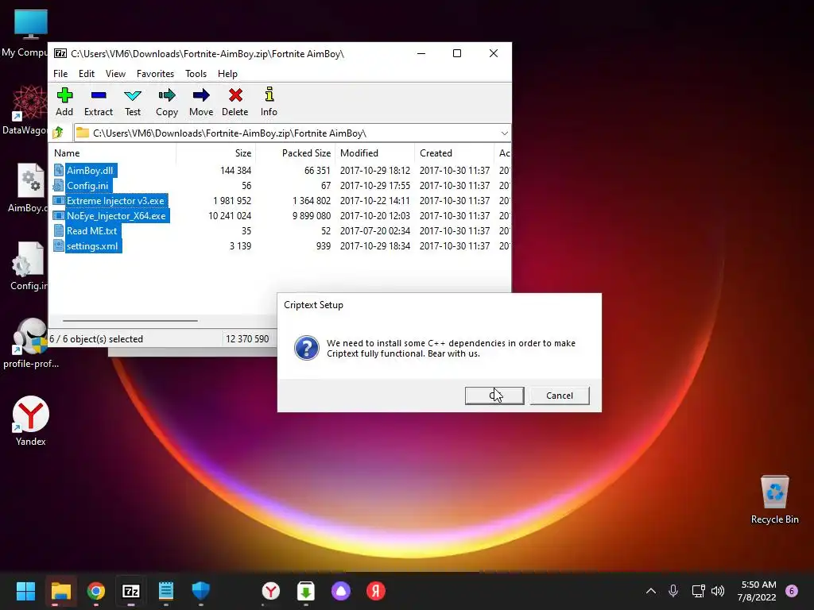Open the Recycle Bin
The width and height of the screenshot is (814, 610).
pyautogui.click(x=774, y=492)
